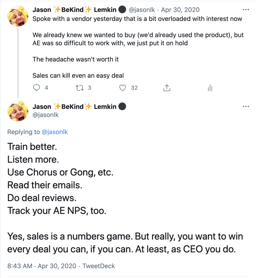Click the share upload arrow icon
256x278 pixels.
(x=166, y=88)
